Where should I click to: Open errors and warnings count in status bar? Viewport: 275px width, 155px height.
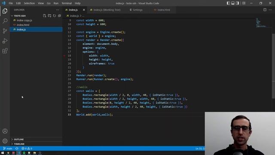point(27,149)
